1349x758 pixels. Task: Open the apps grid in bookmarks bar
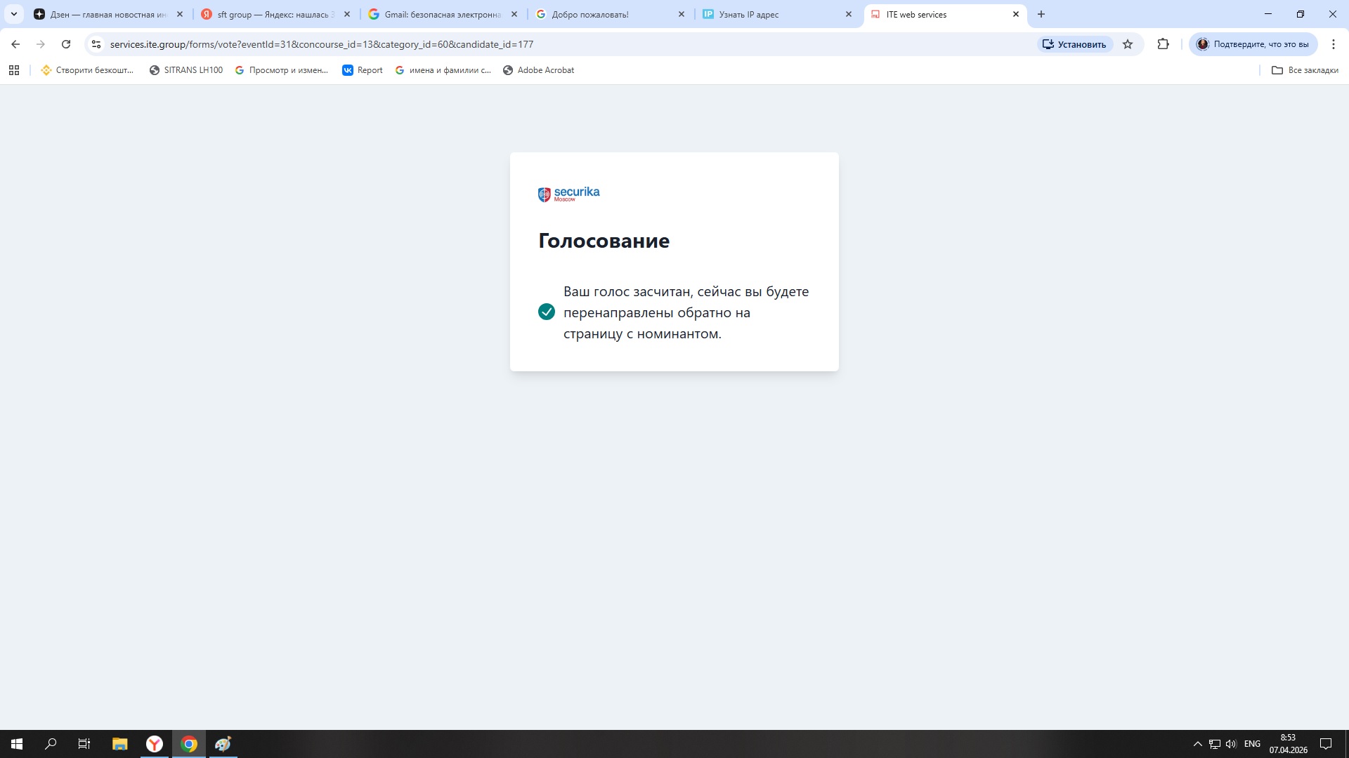point(14,70)
